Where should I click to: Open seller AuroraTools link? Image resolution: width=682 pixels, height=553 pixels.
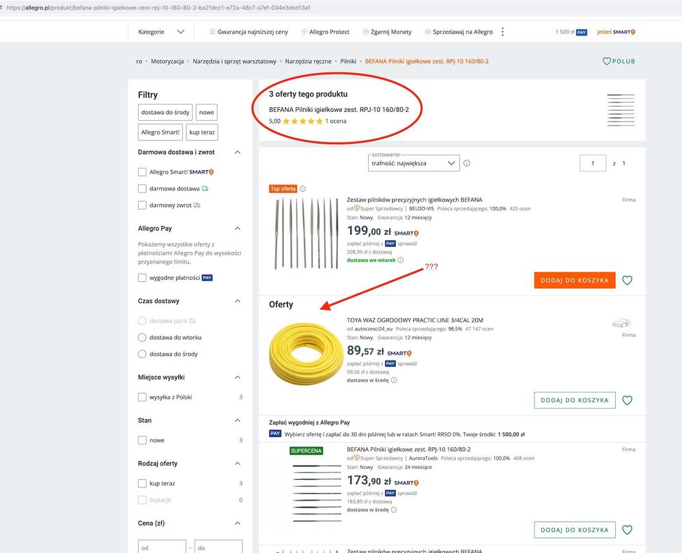pos(423,458)
